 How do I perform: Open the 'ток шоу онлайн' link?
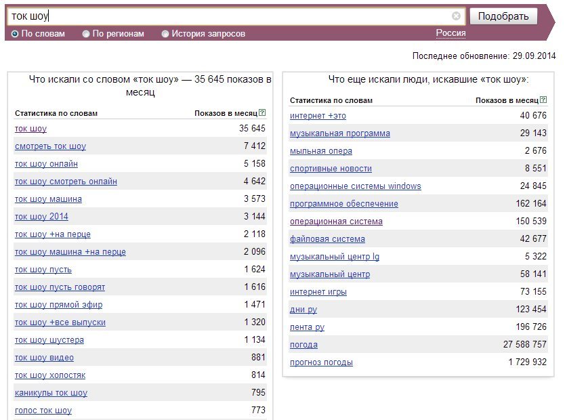pos(46,164)
